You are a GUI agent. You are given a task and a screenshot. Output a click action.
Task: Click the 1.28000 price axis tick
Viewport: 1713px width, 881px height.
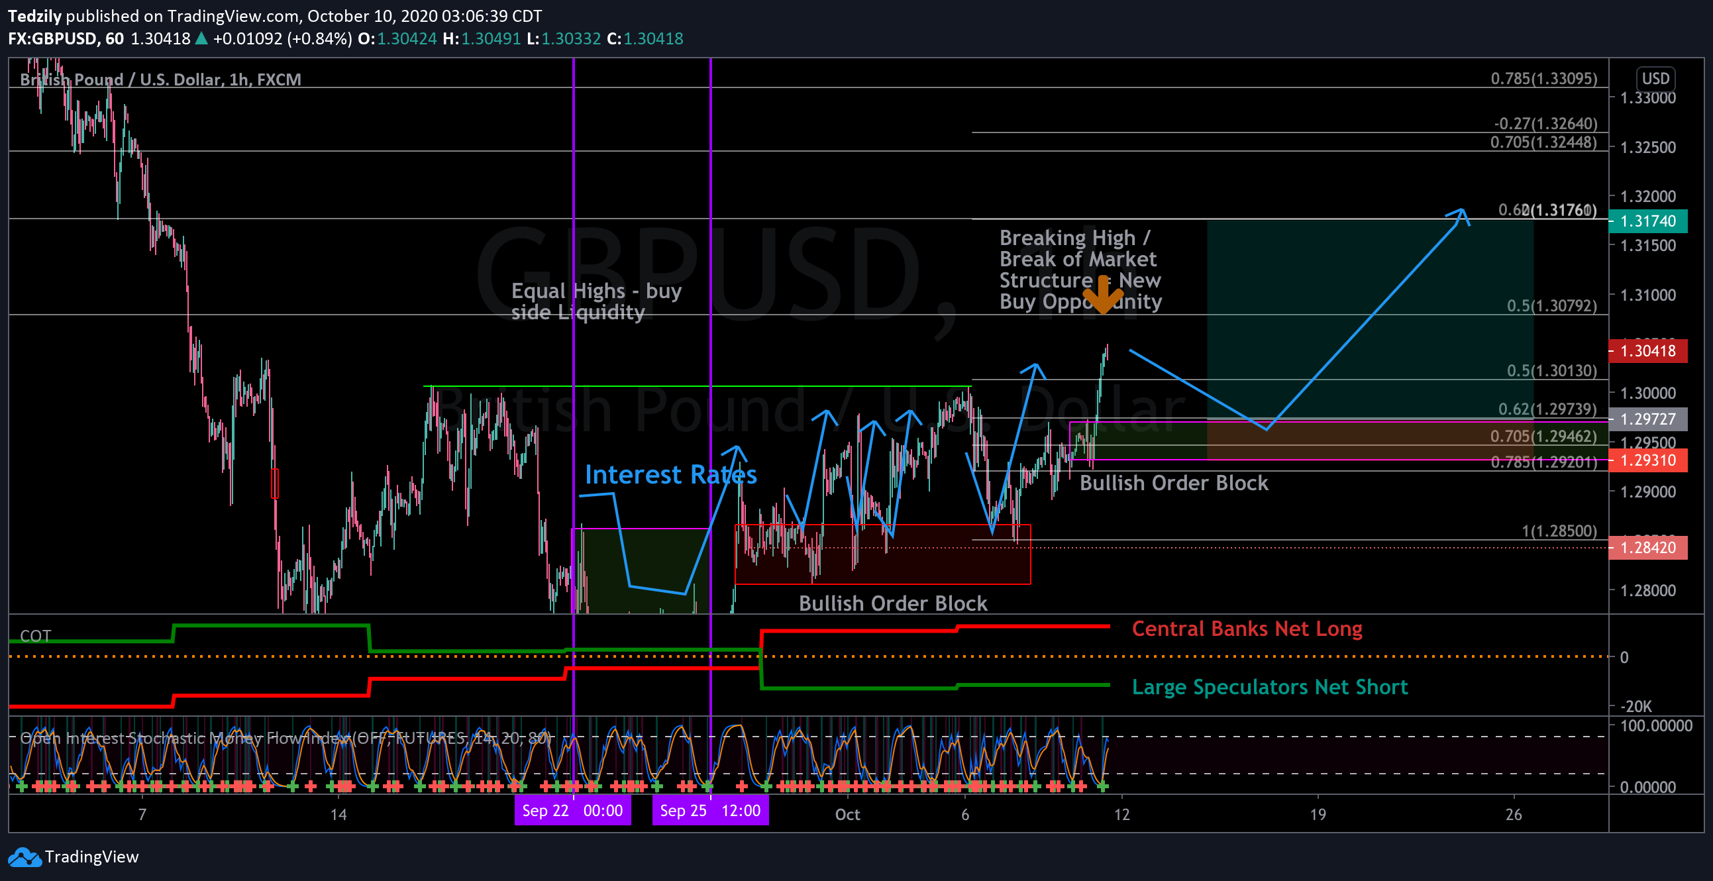tap(1648, 590)
